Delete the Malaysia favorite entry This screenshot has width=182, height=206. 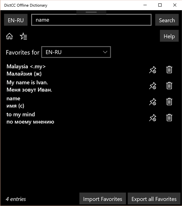(169, 70)
